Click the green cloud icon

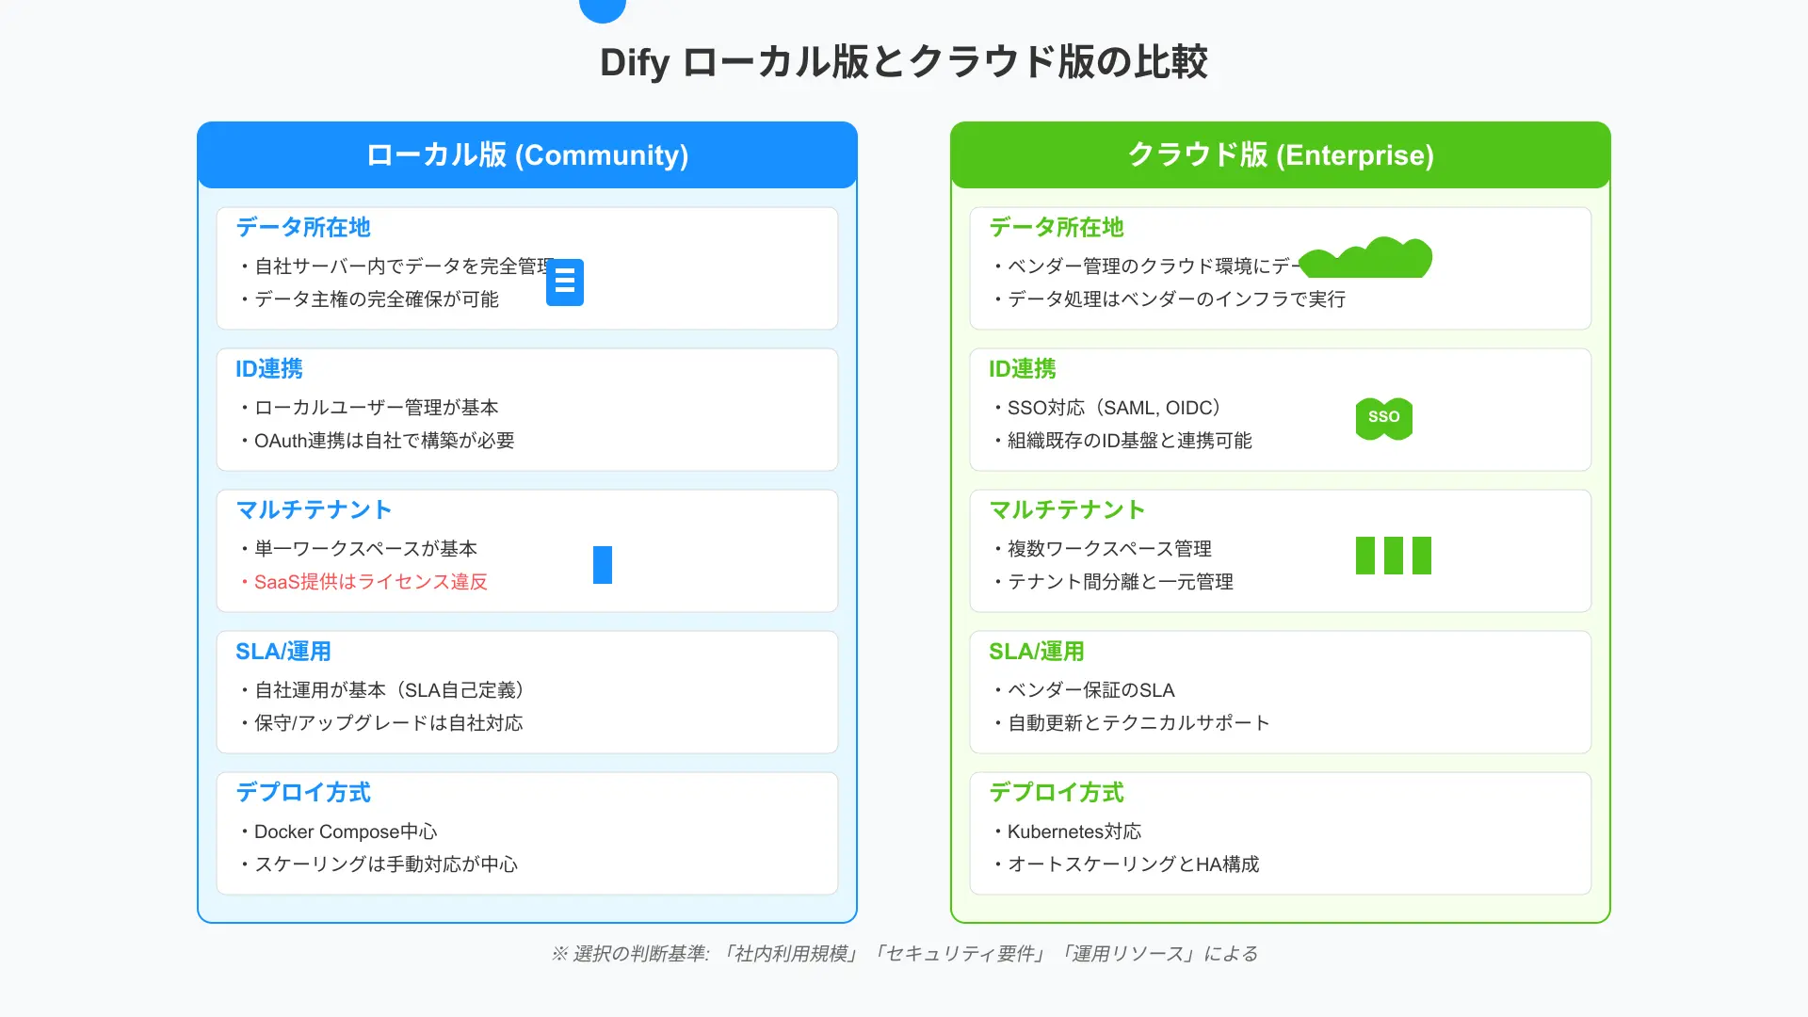pos(1365,257)
